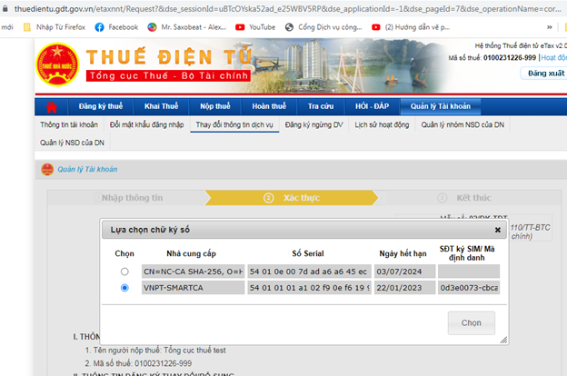Open the Nộp thuế menu
The width and height of the screenshot is (567, 376).
[x=215, y=106]
